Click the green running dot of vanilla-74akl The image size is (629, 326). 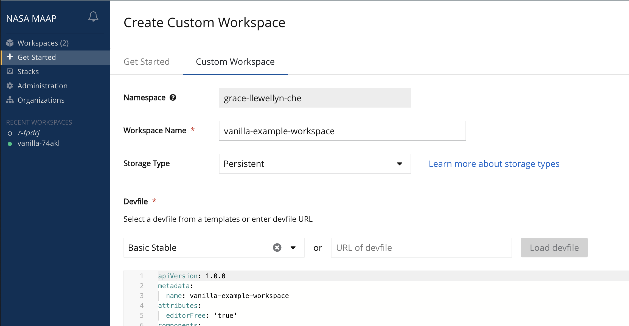click(x=10, y=144)
